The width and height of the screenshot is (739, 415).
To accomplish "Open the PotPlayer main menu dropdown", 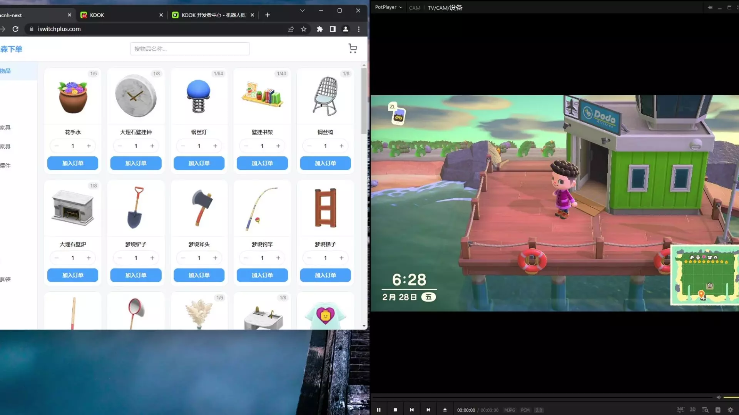I will tap(388, 7).
